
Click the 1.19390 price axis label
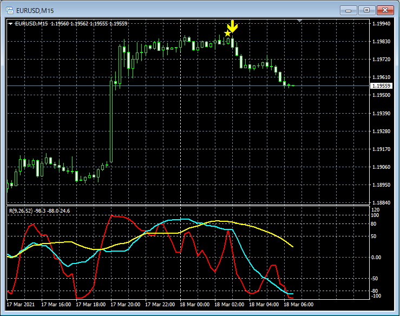(381, 113)
